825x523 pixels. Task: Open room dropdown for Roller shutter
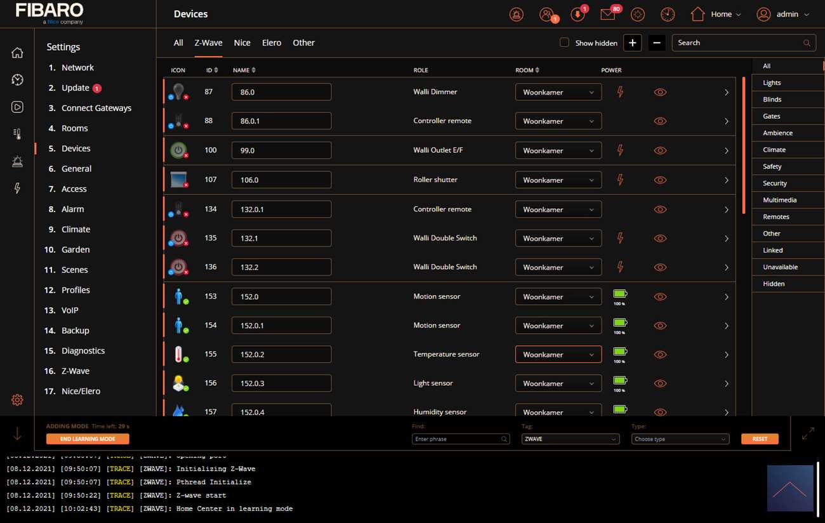point(558,180)
